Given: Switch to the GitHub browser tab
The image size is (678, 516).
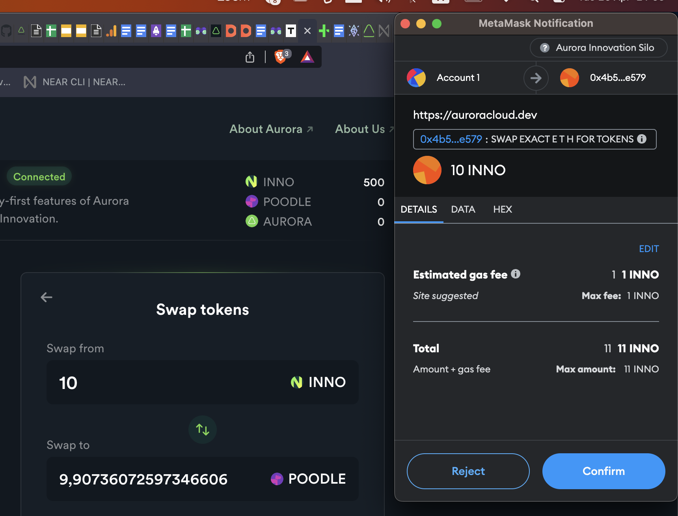Looking at the screenshot, I should [6, 31].
